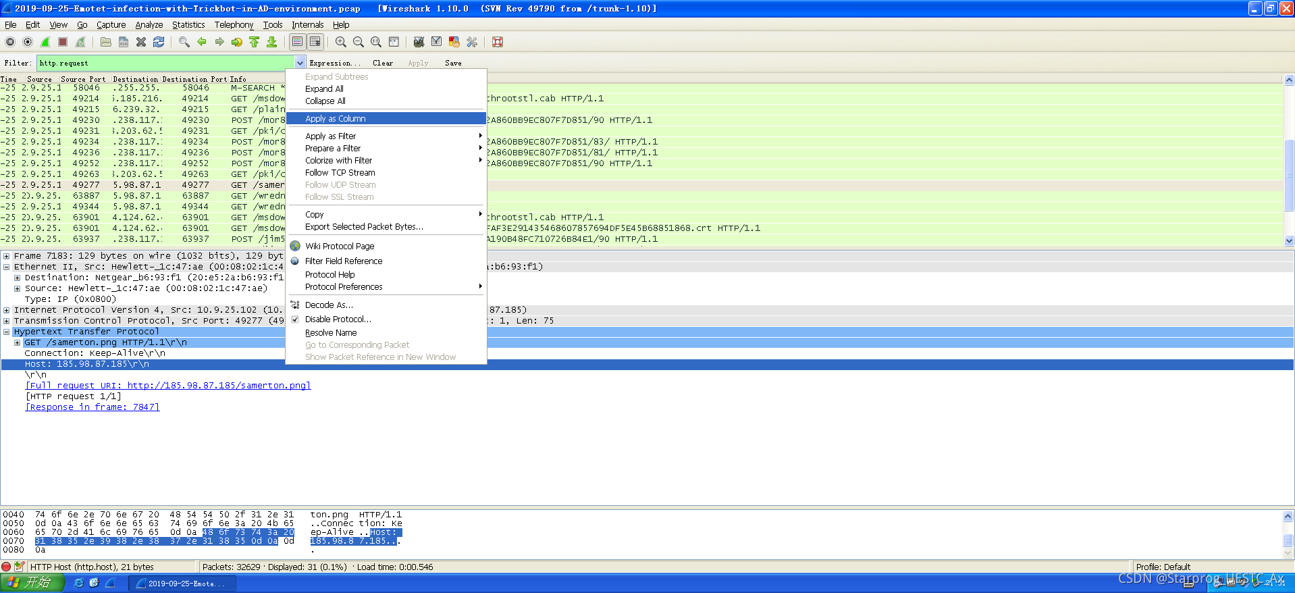Follow the Response in frame 7847 link
This screenshot has height=593, width=1295.
tap(92, 407)
